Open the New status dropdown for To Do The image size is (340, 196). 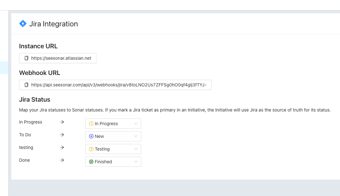pos(136,136)
